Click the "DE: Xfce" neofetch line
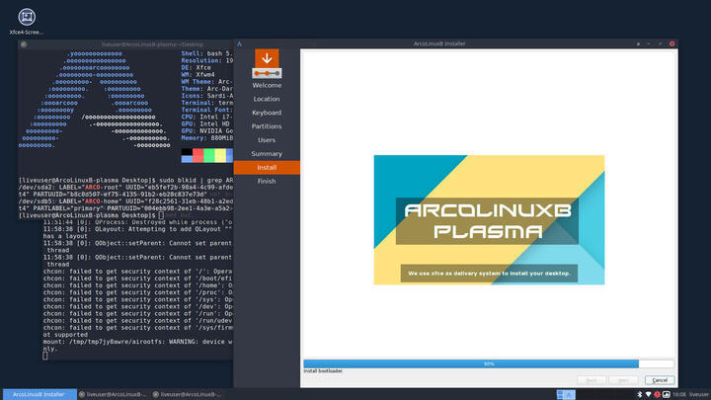 coord(197,67)
